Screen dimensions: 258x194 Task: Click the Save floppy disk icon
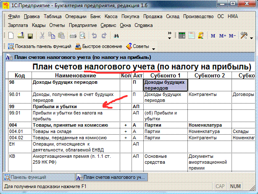[x=30, y=36]
